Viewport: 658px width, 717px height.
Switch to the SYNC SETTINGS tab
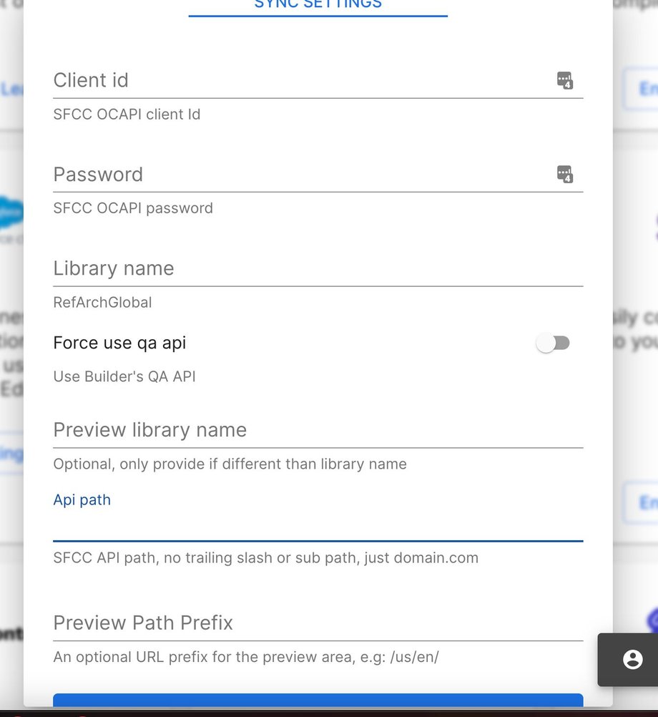click(x=318, y=6)
